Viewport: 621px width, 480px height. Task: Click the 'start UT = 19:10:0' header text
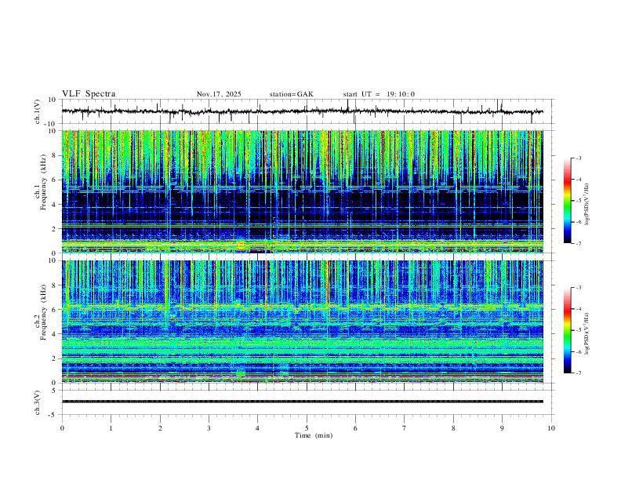[x=379, y=94]
